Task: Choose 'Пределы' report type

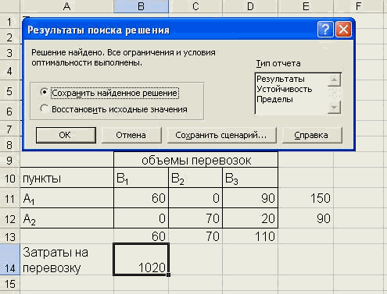Action: pyautogui.click(x=274, y=99)
